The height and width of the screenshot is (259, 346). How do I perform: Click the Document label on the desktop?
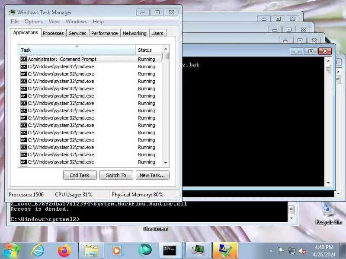tap(156, 229)
